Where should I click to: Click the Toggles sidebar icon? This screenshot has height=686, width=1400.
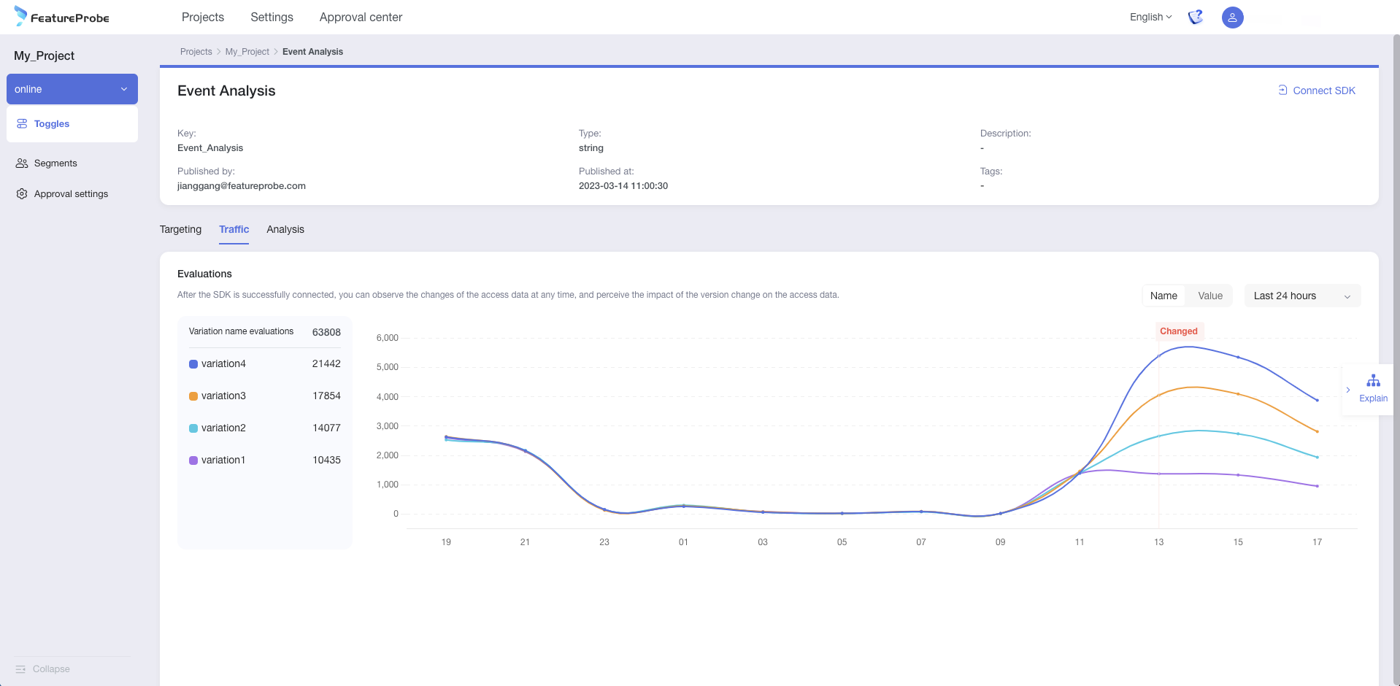22,124
